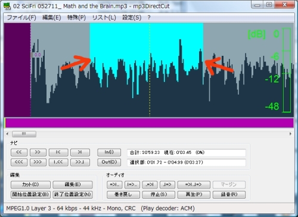This screenshot has width=298, height=217.
Task: Open the 設定(S) menu
Action: pos(132,18)
